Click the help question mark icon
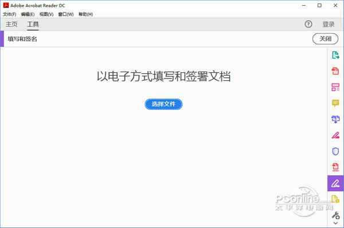Screen dimensions: 344x228 308,24
